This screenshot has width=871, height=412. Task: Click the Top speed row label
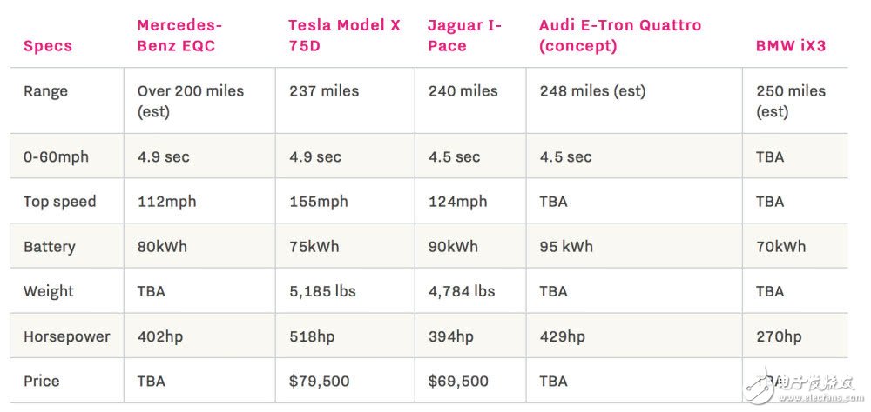(59, 202)
